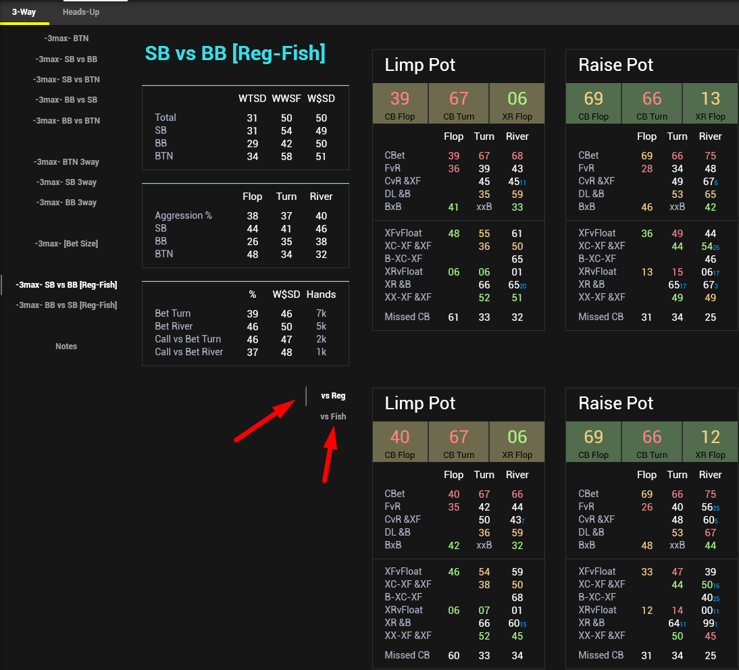Select -3max- SB vs BB [Reg-Fish]
The height and width of the screenshot is (670, 739).
point(66,285)
